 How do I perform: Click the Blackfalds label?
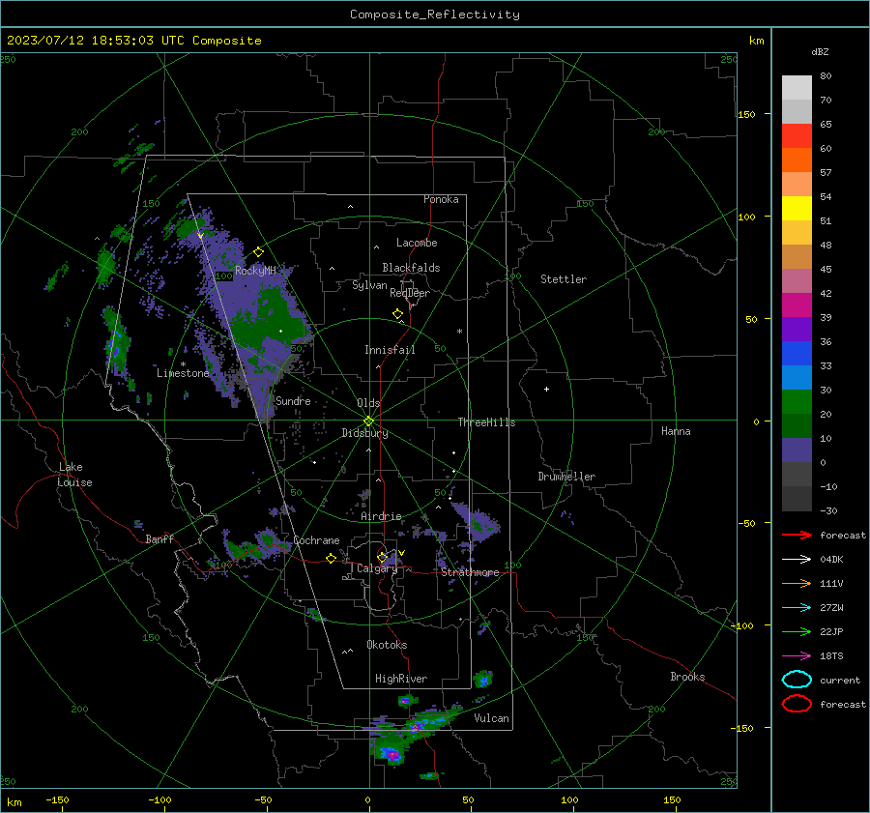pyautogui.click(x=411, y=268)
